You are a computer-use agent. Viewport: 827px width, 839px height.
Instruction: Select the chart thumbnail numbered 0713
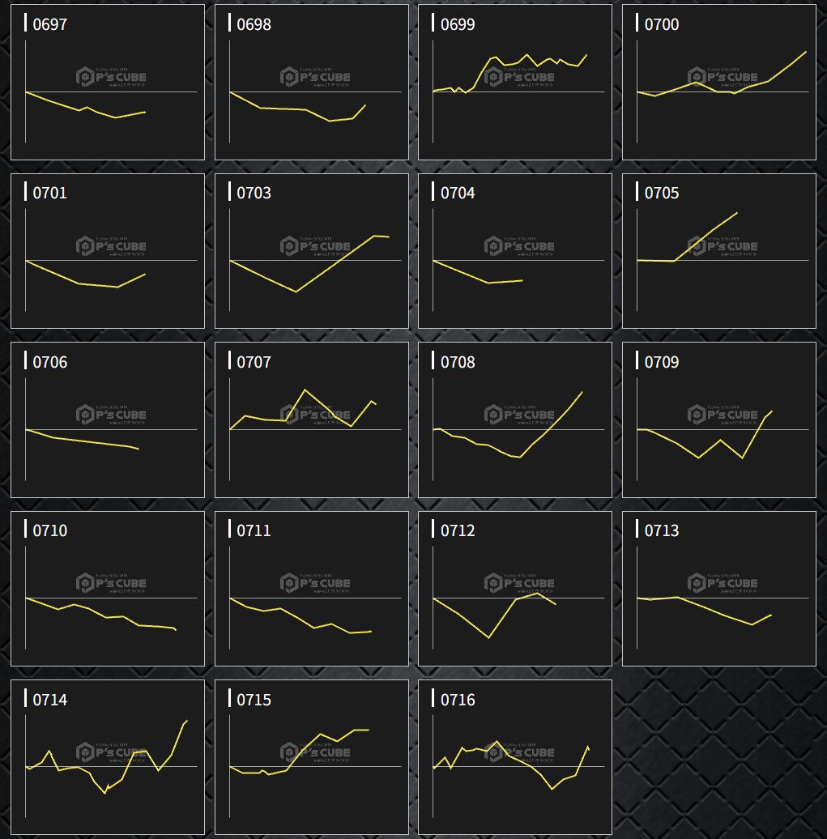719,589
